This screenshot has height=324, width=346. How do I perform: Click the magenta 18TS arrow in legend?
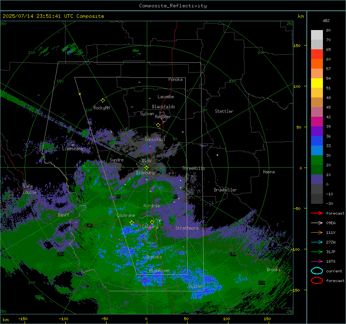(317, 262)
